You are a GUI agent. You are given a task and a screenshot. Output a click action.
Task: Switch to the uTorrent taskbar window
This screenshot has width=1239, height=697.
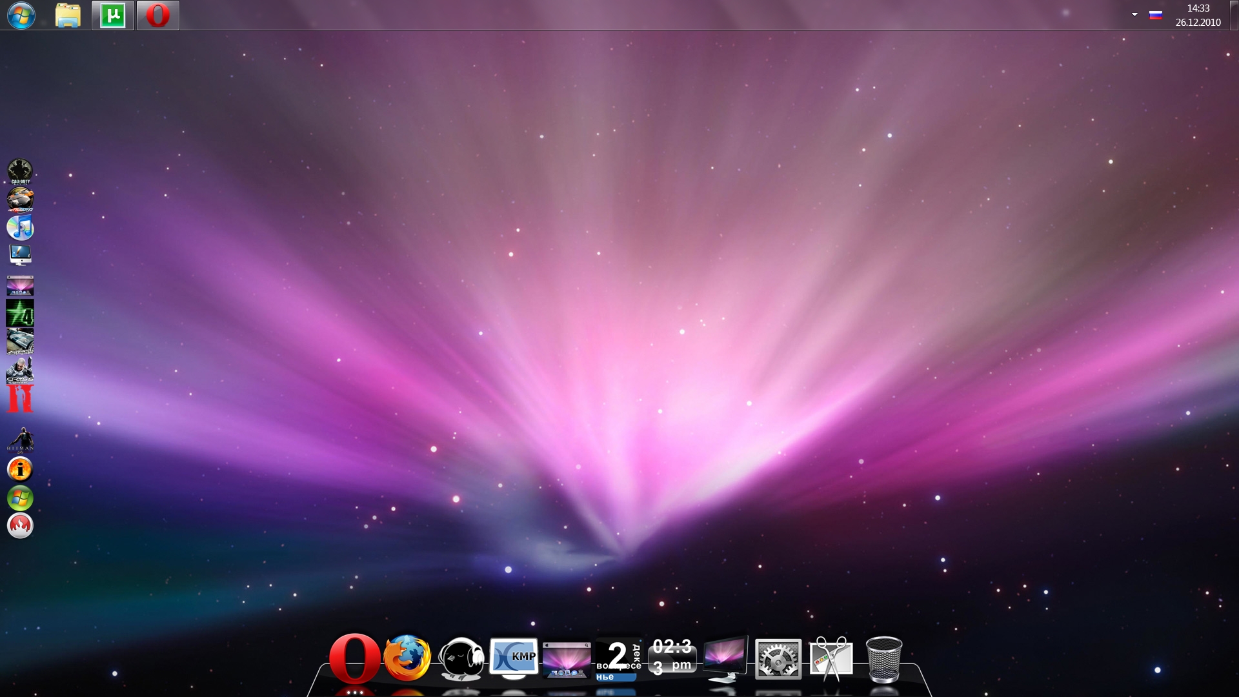(113, 15)
